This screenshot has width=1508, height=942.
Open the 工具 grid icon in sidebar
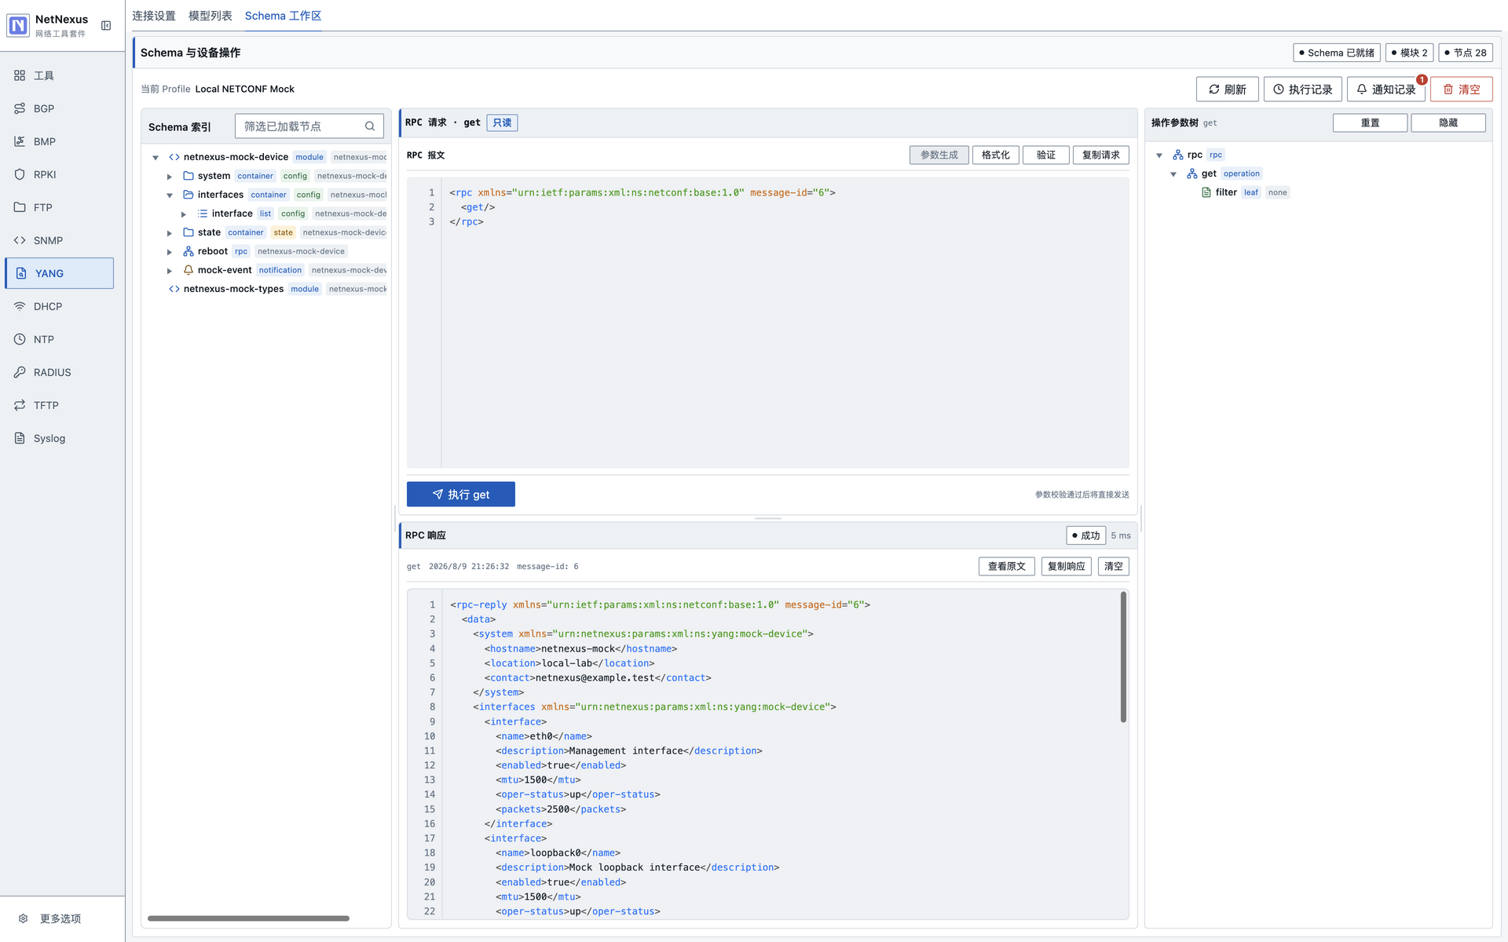[20, 75]
